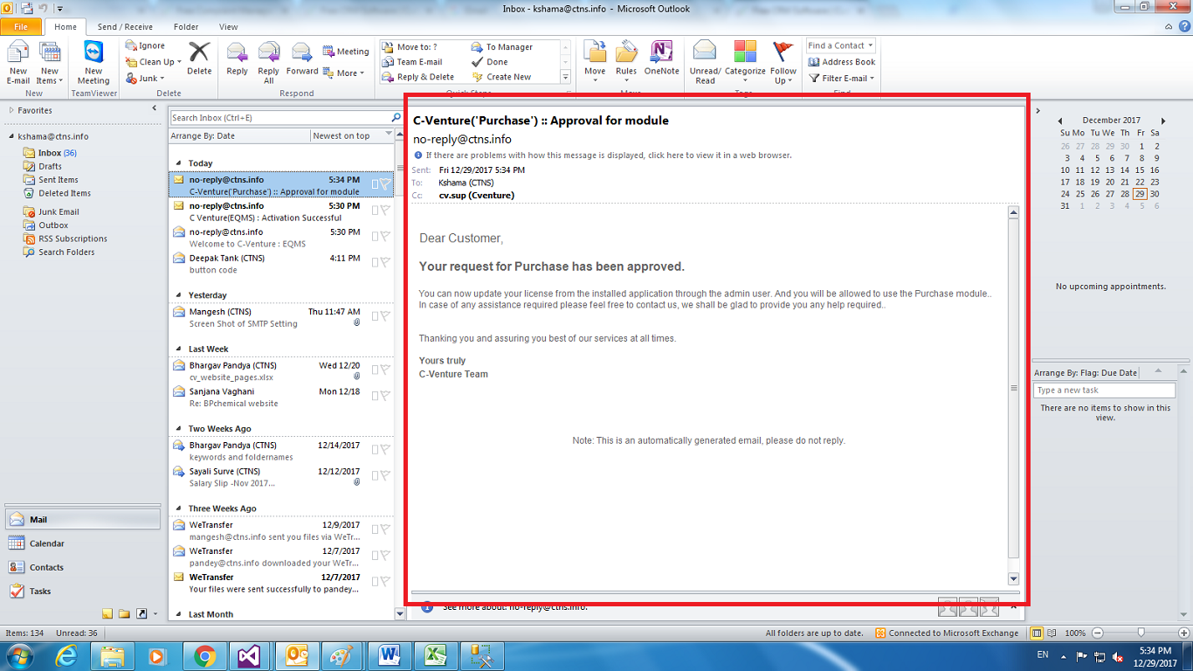Run the Done quick step
1193x671 pixels.
click(490, 62)
